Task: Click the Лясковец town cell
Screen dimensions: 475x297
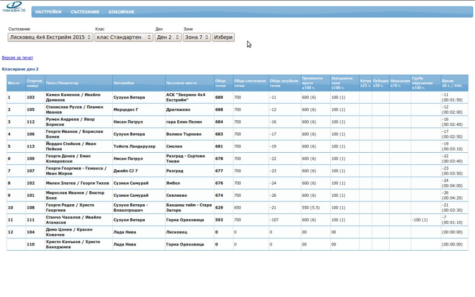Action: pos(190,232)
